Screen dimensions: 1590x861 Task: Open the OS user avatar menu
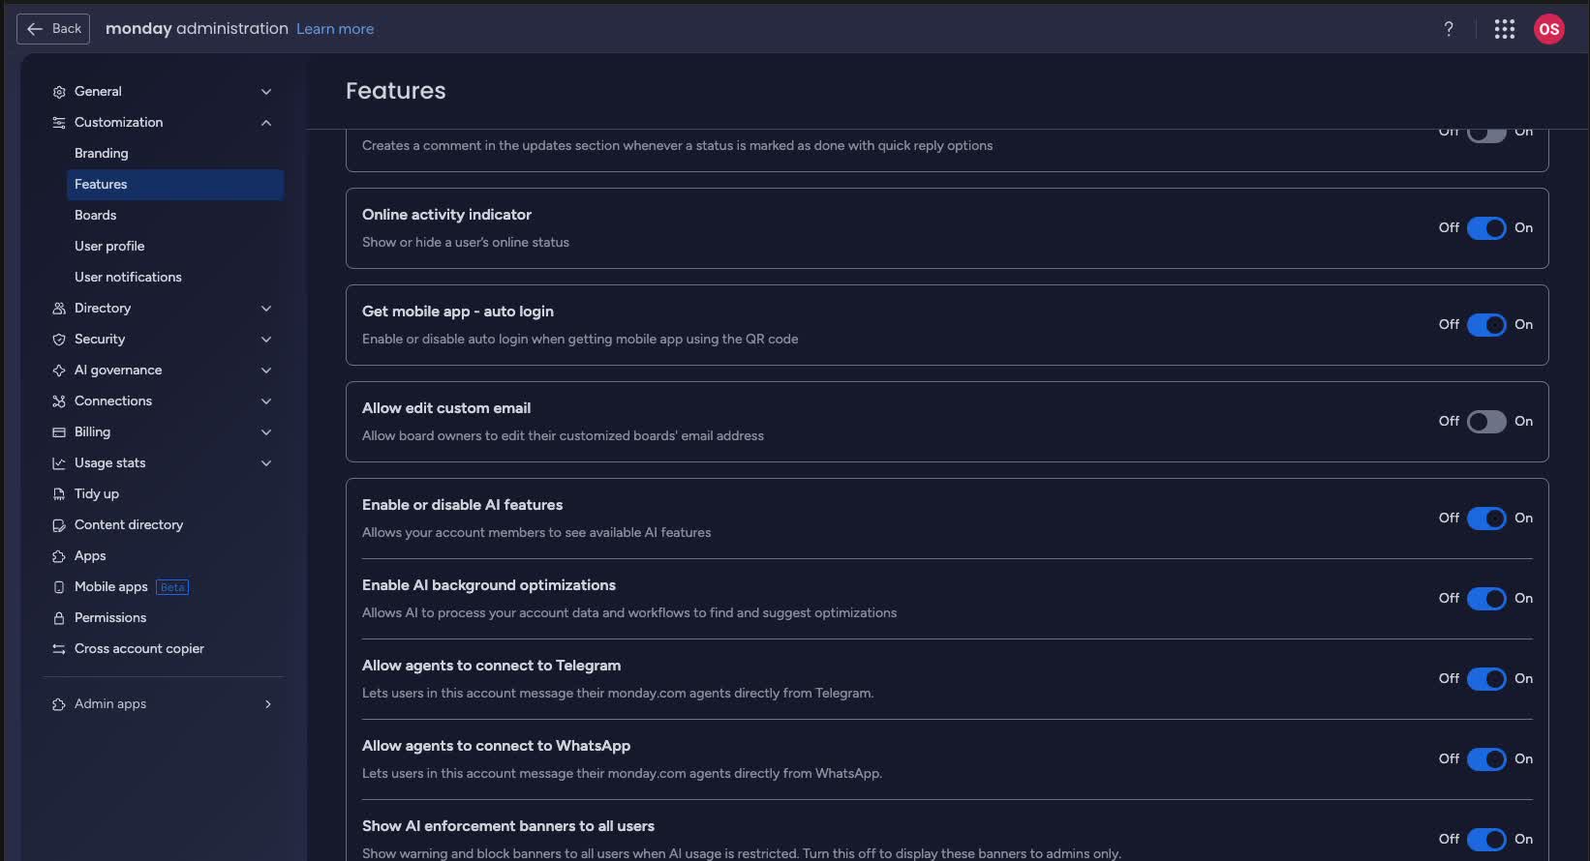coord(1549,29)
